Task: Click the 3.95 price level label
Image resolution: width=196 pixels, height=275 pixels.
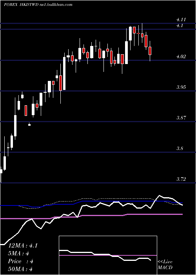Action: [x=181, y=87]
